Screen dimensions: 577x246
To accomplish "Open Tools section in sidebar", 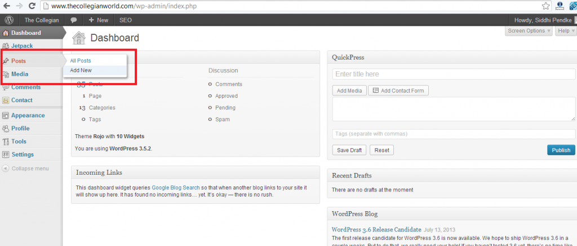I will [x=19, y=142].
